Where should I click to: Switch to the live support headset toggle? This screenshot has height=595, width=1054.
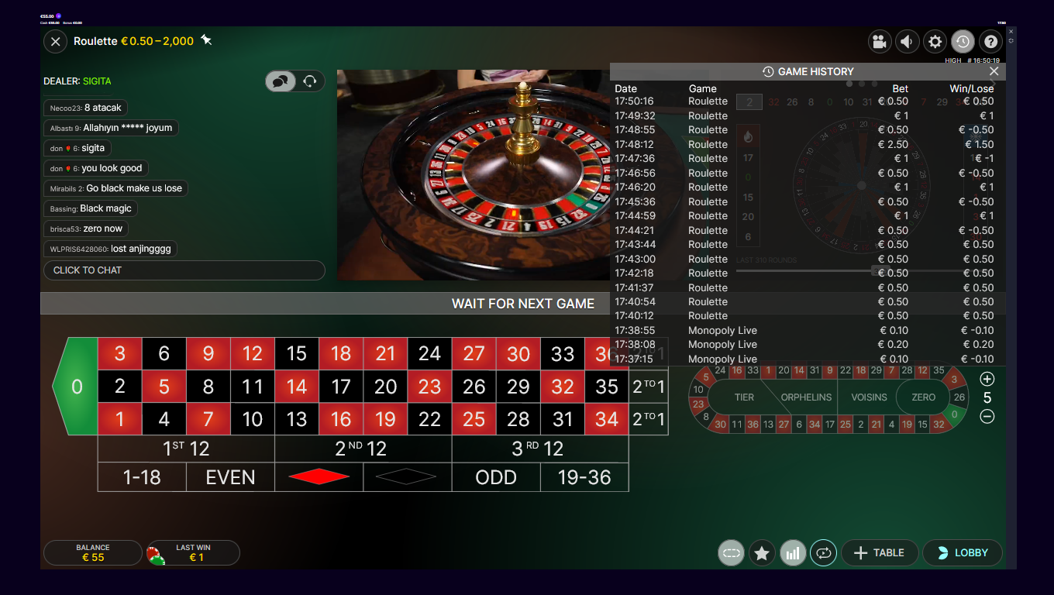310,81
